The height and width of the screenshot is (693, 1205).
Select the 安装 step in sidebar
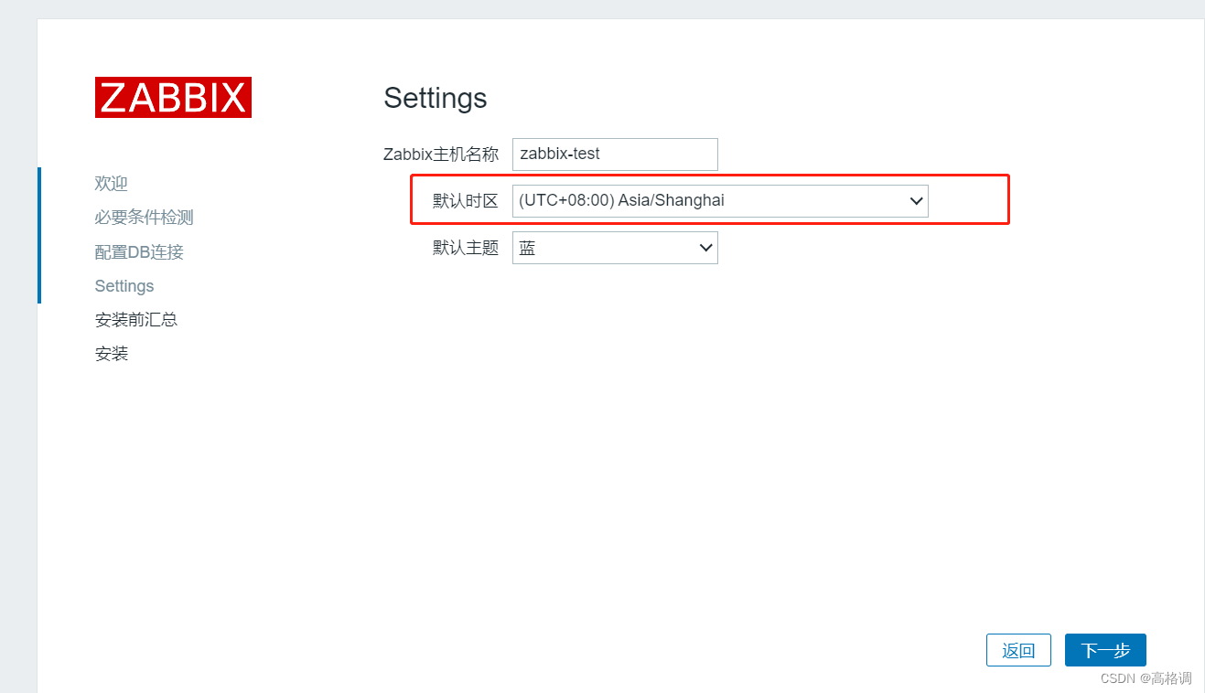pos(112,354)
